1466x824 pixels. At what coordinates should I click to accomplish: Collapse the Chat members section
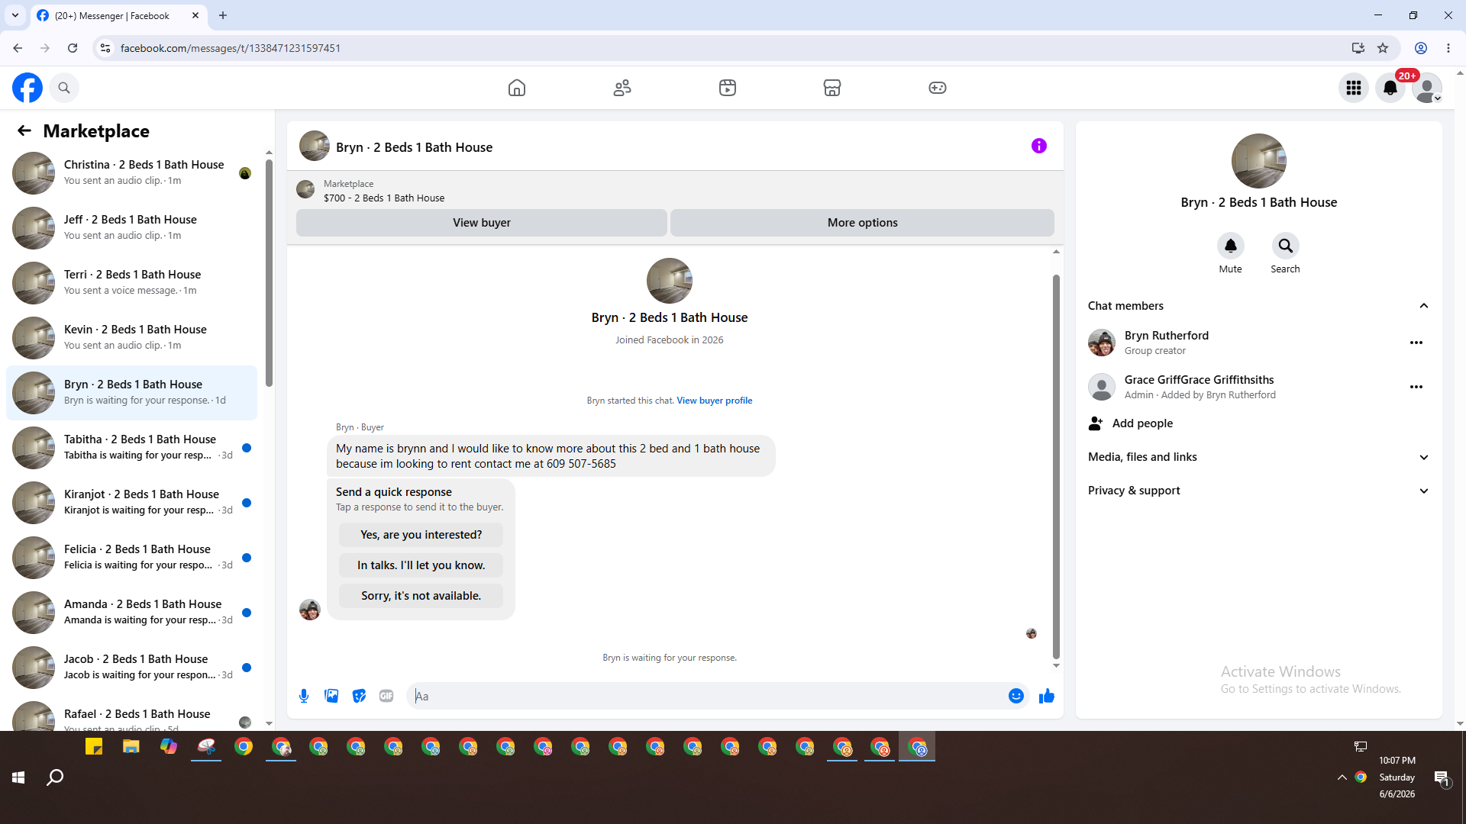(x=1424, y=306)
